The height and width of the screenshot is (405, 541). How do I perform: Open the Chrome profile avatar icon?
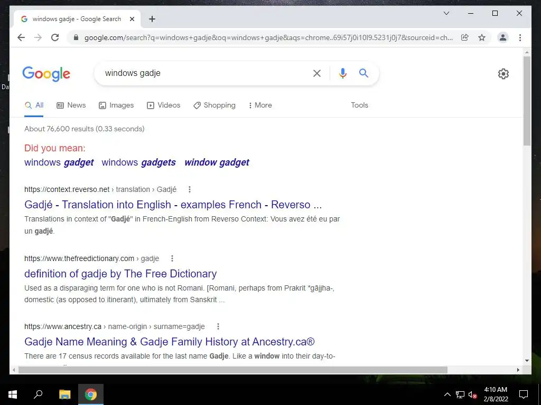[503, 37]
